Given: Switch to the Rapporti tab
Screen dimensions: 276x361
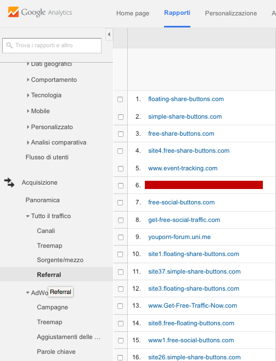Looking at the screenshot, I should pos(177,13).
